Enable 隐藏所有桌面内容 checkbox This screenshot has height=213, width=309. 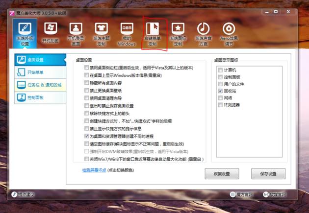tap(86, 83)
